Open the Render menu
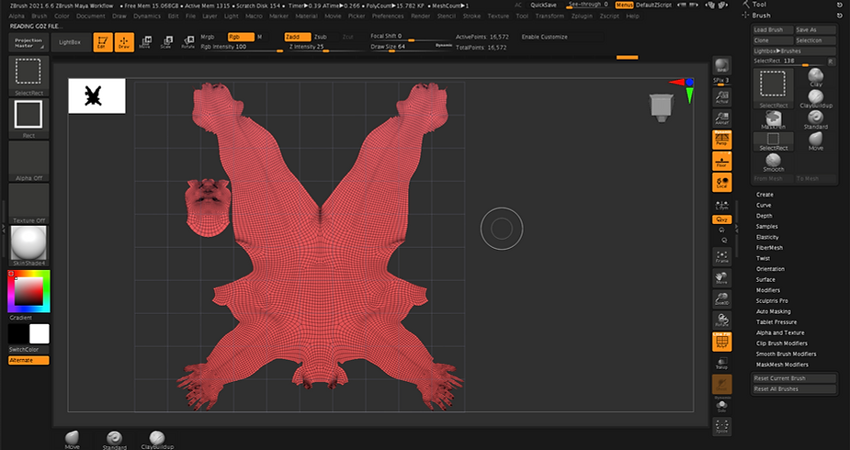The width and height of the screenshot is (850, 450). 421,17
